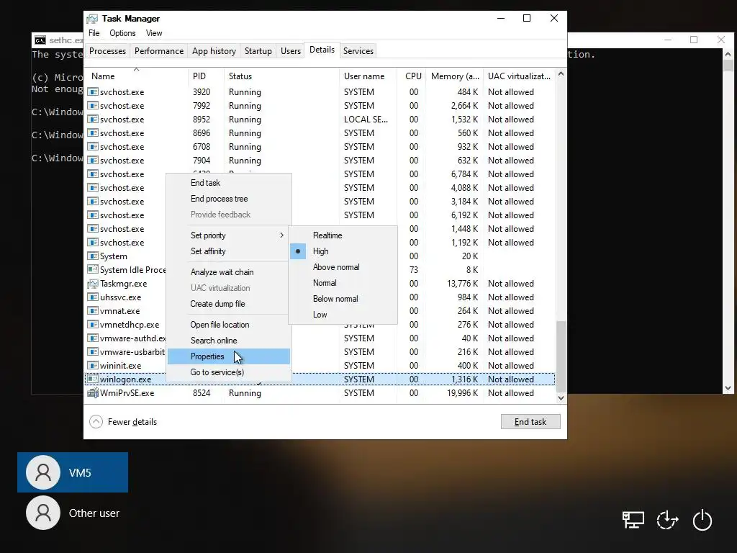Click the End task button at bottom
Viewport: 737px width, 553px height.
pyautogui.click(x=530, y=422)
